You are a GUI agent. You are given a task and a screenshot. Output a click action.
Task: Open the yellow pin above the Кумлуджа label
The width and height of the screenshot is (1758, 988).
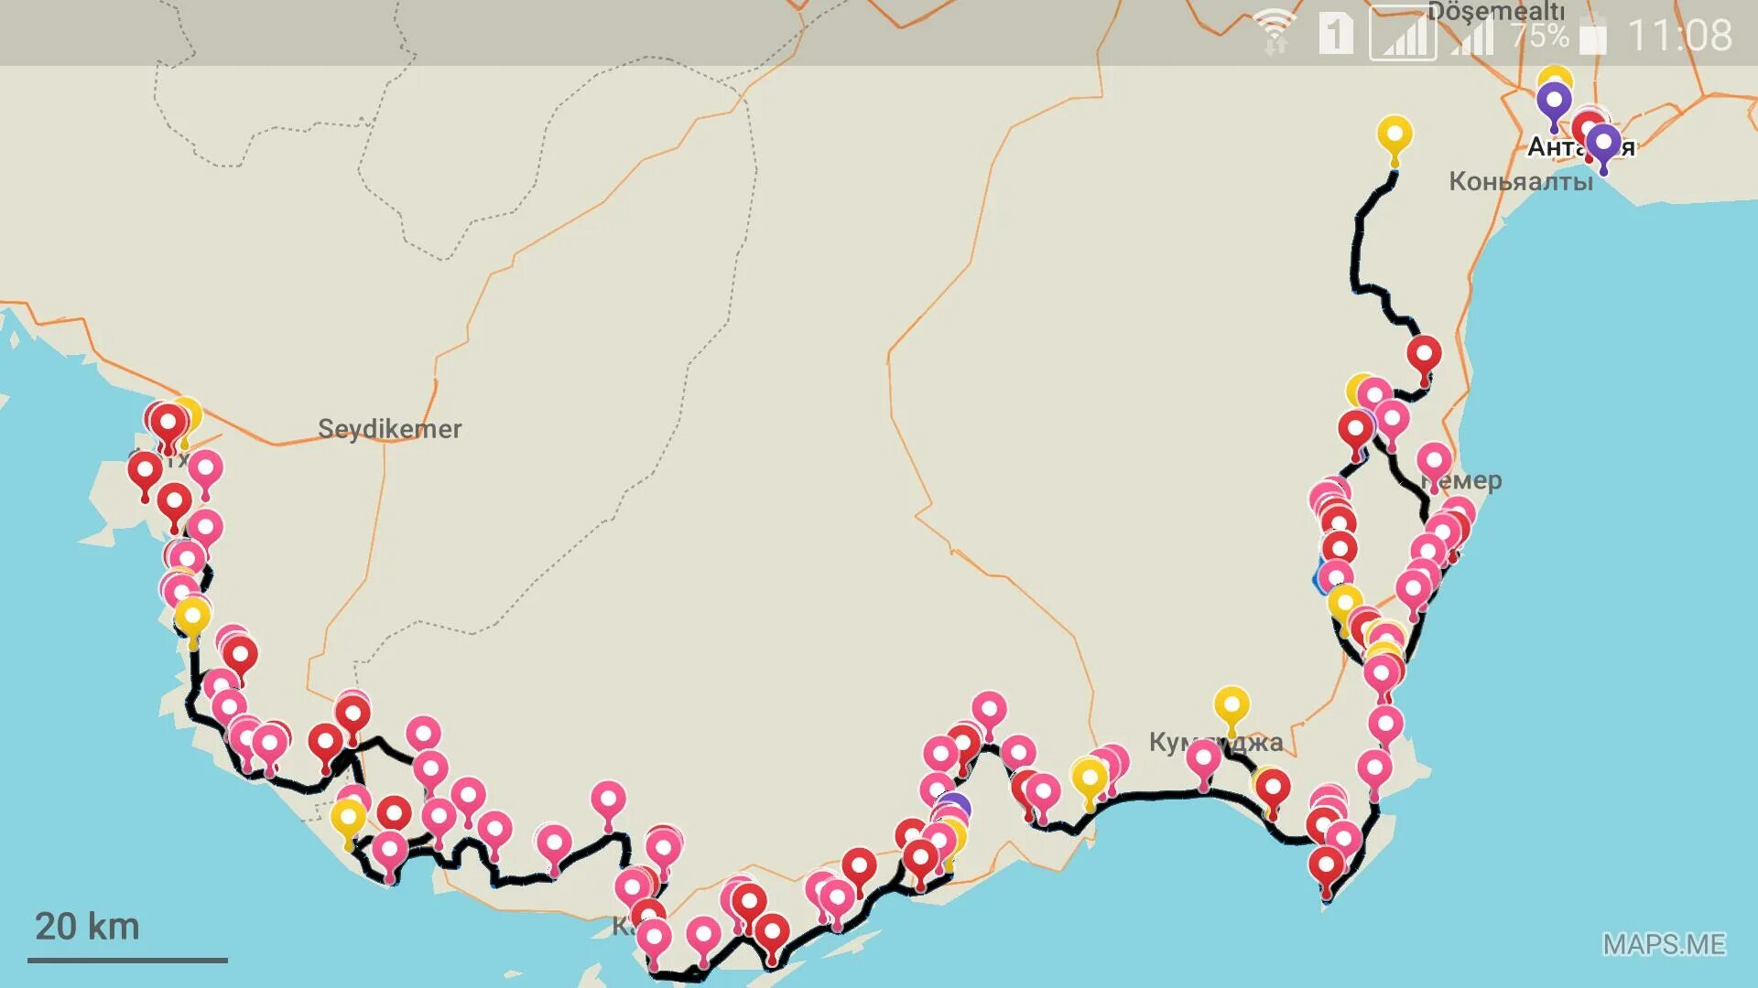tap(1232, 708)
